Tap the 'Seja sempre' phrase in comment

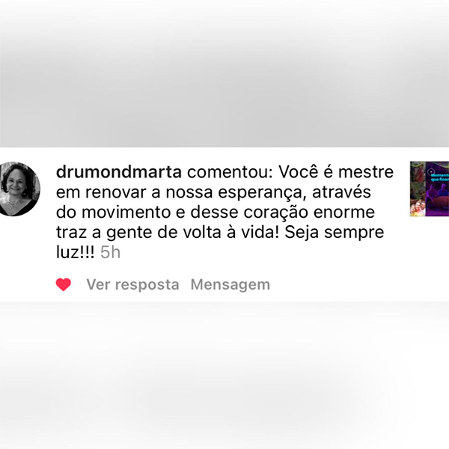(335, 232)
